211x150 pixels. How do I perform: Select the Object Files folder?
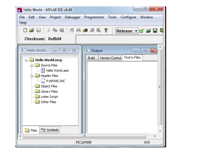point(49,86)
